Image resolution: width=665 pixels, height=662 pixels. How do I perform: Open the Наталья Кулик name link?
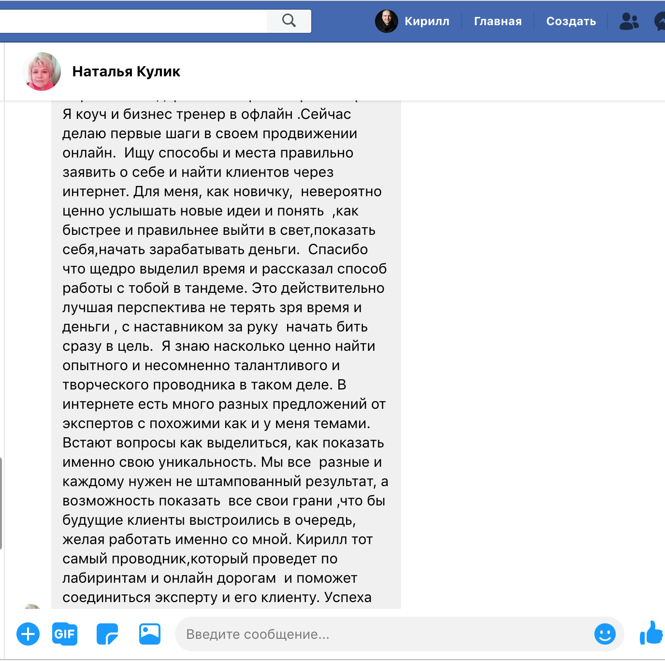[x=126, y=72]
